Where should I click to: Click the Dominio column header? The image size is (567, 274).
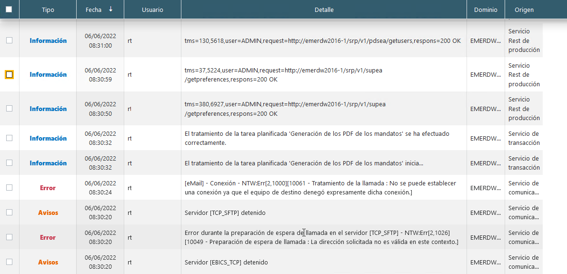486,10
